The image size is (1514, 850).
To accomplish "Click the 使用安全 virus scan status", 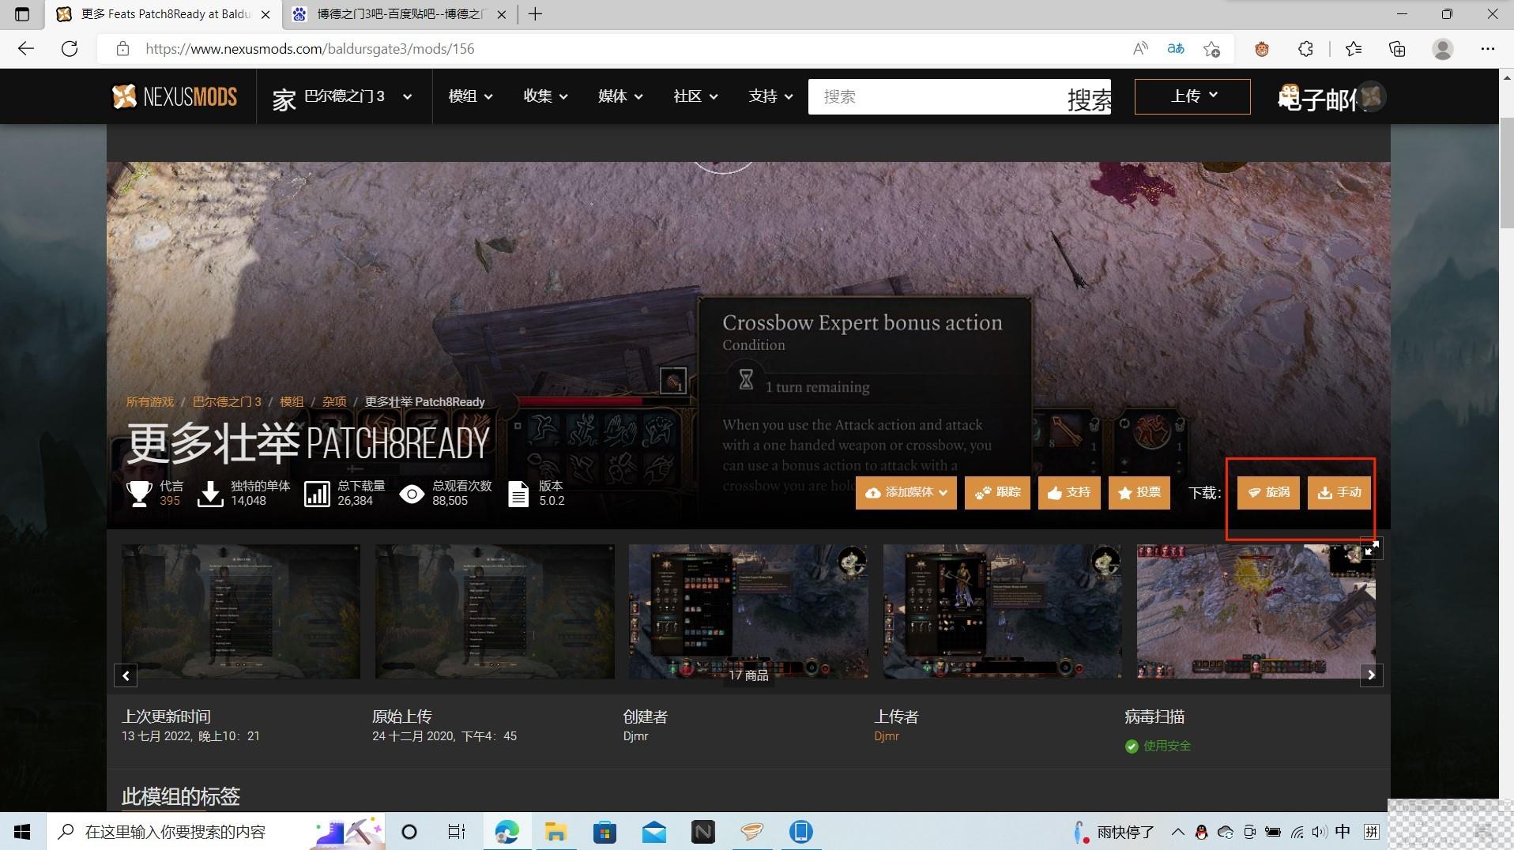I will coord(1158,746).
